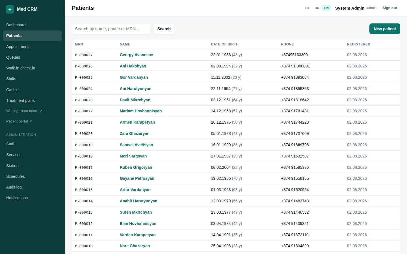Click the System Admin user name
This screenshot has height=254, width=407.
(350, 8)
